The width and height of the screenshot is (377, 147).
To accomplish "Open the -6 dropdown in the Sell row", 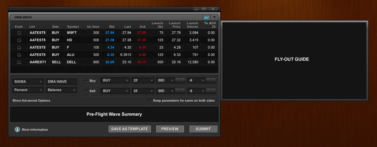I will [x=197, y=91].
